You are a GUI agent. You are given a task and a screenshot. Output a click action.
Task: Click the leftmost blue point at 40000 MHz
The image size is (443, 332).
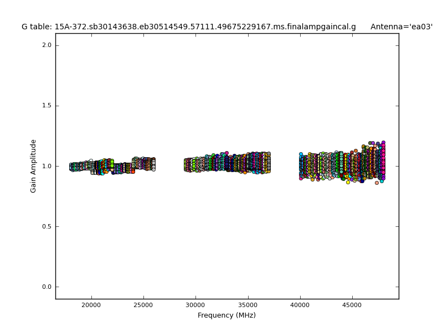tap(301, 154)
